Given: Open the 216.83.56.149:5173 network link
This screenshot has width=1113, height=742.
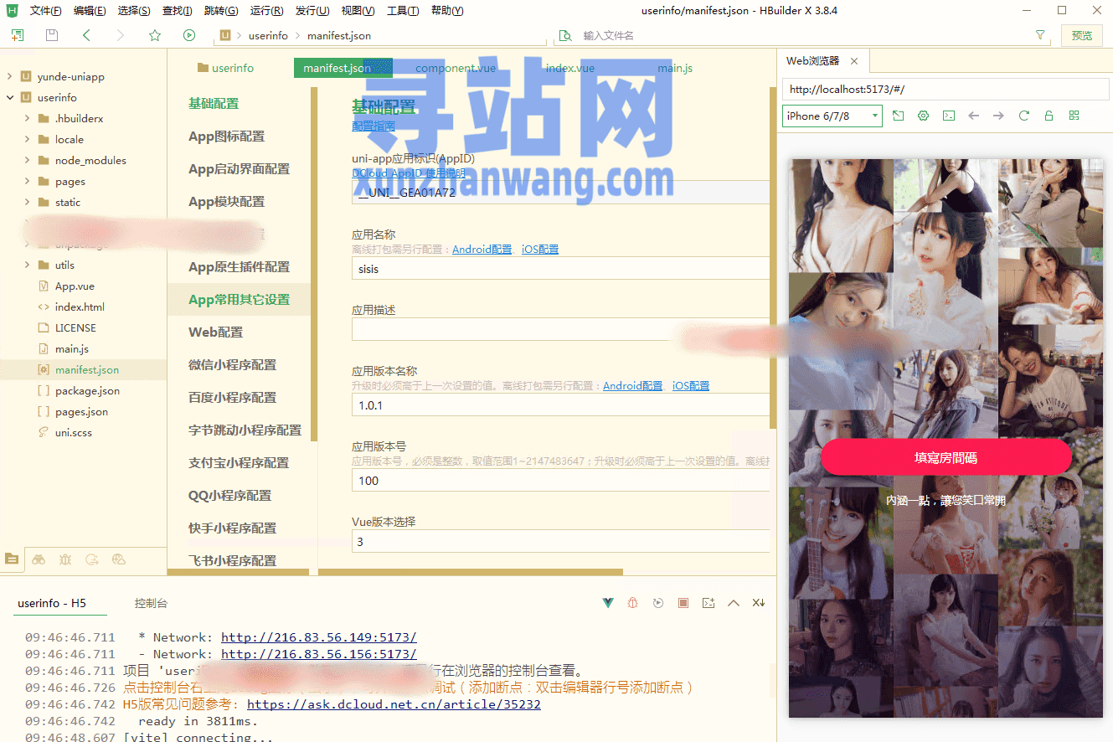Looking at the screenshot, I should pos(318,637).
